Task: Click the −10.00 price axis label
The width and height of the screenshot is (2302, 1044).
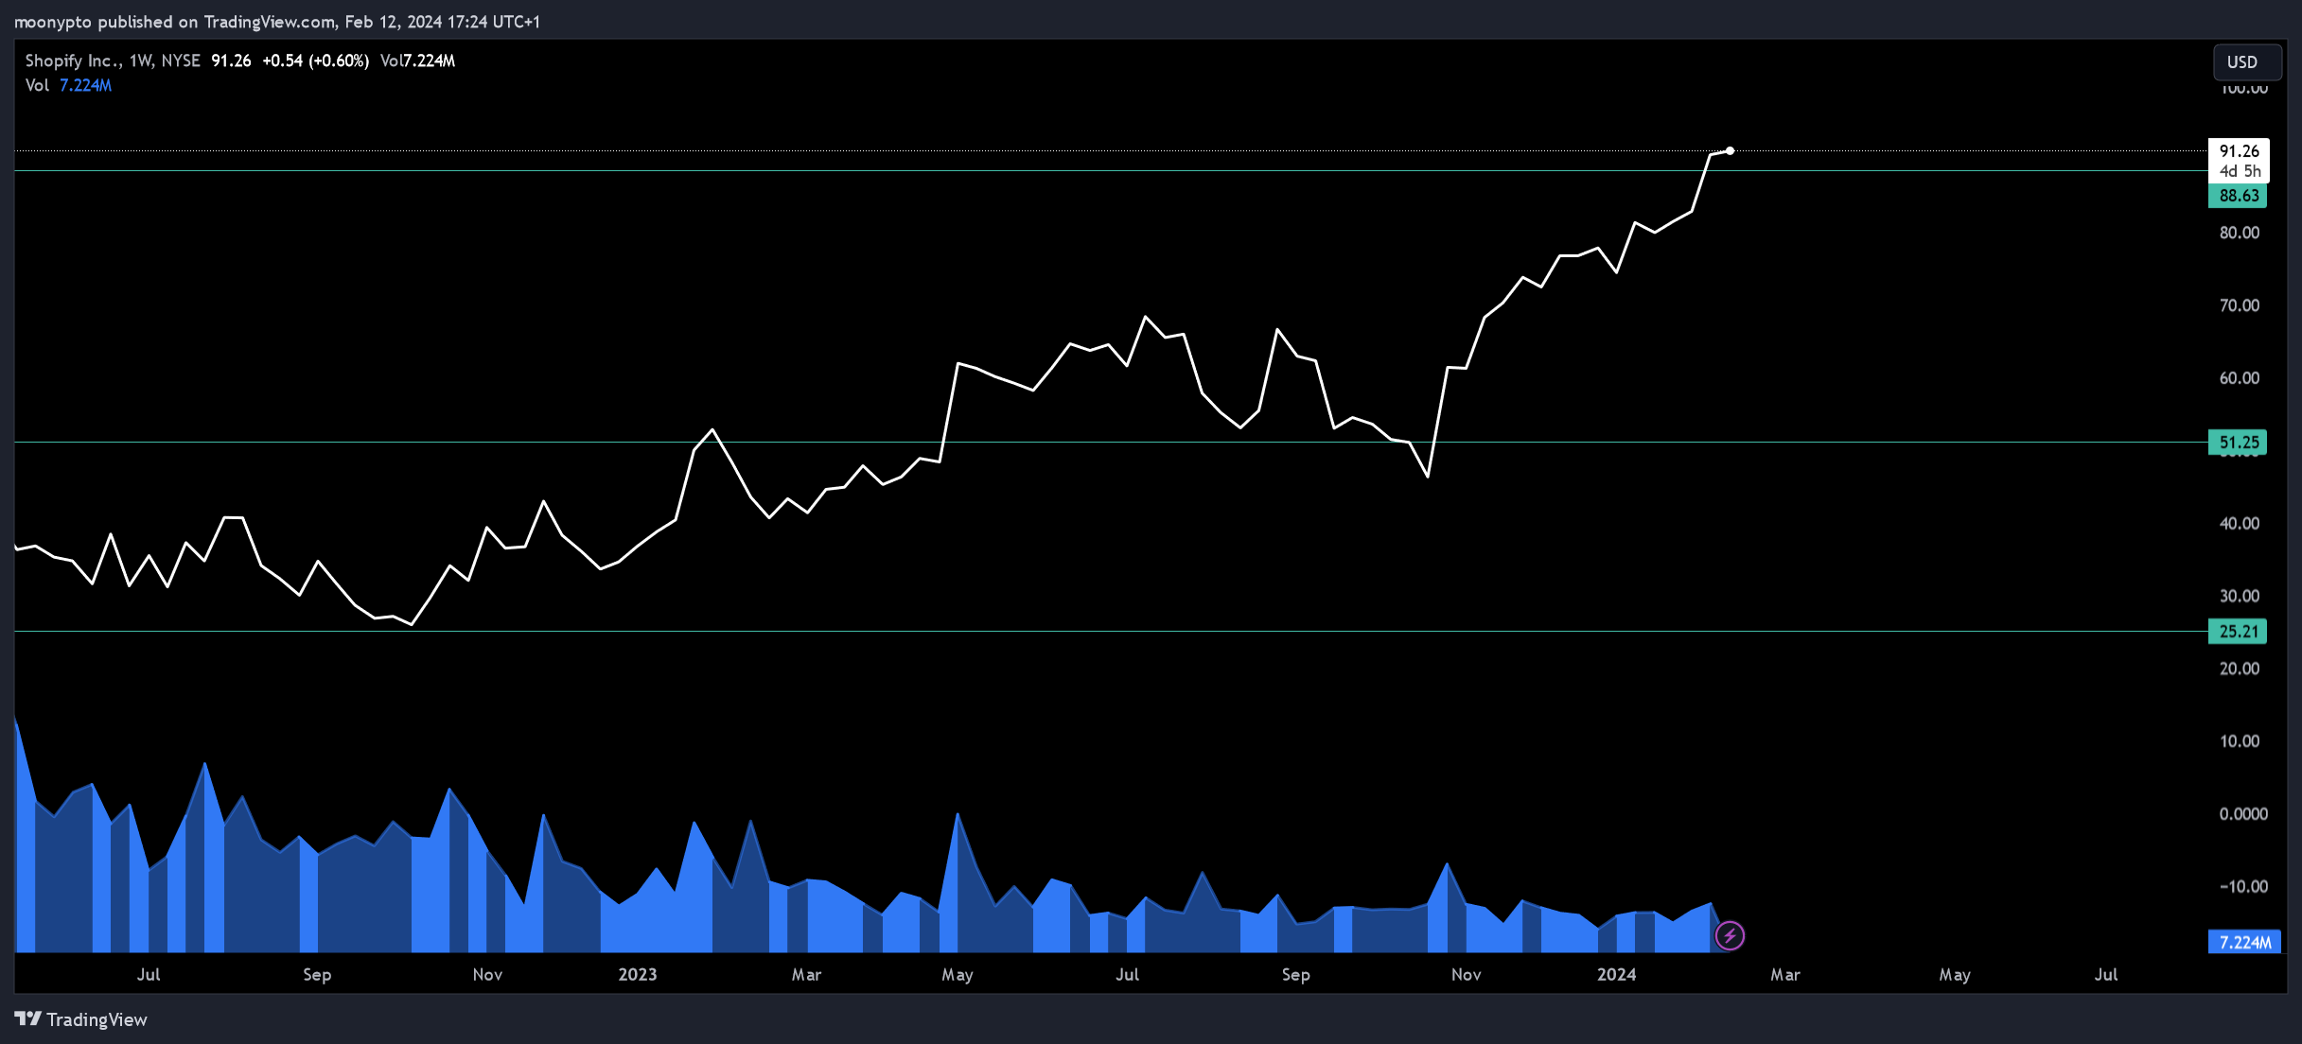Action: [x=2242, y=887]
